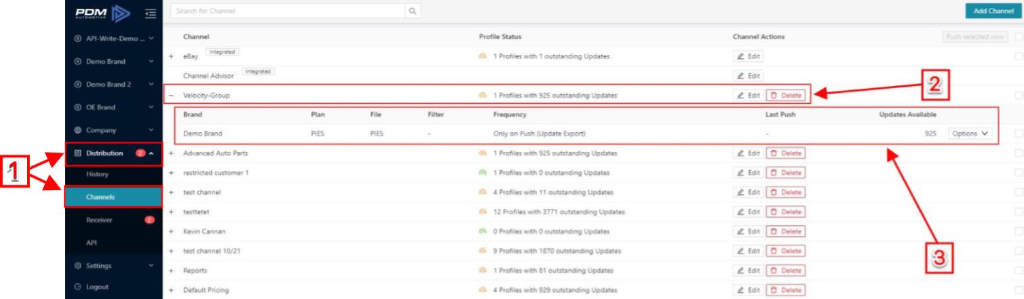Click the Receiver red notification badge
The width and height of the screenshot is (1024, 299).
149,220
